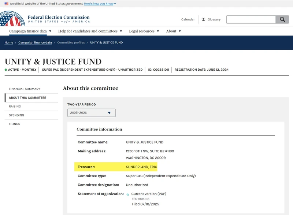Open About menu in navigation bar
This screenshot has height=215, width=293.
point(173,31)
